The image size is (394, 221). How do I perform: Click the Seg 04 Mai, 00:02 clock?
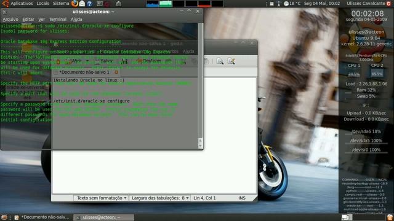(322, 4)
